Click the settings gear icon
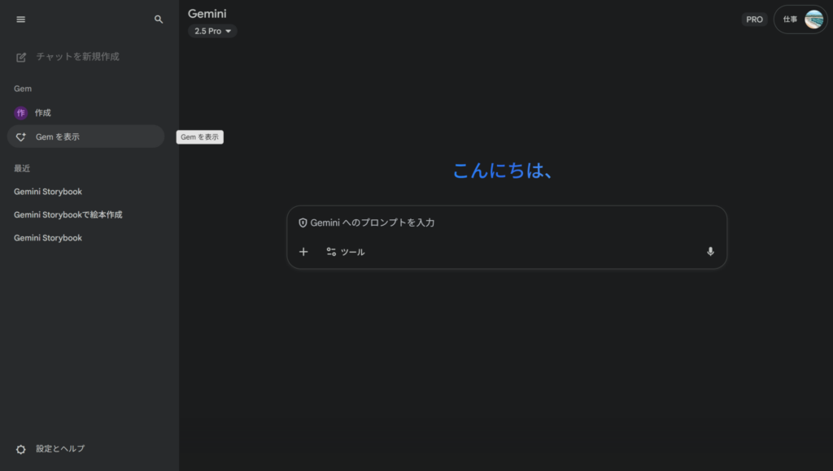 pos(21,449)
